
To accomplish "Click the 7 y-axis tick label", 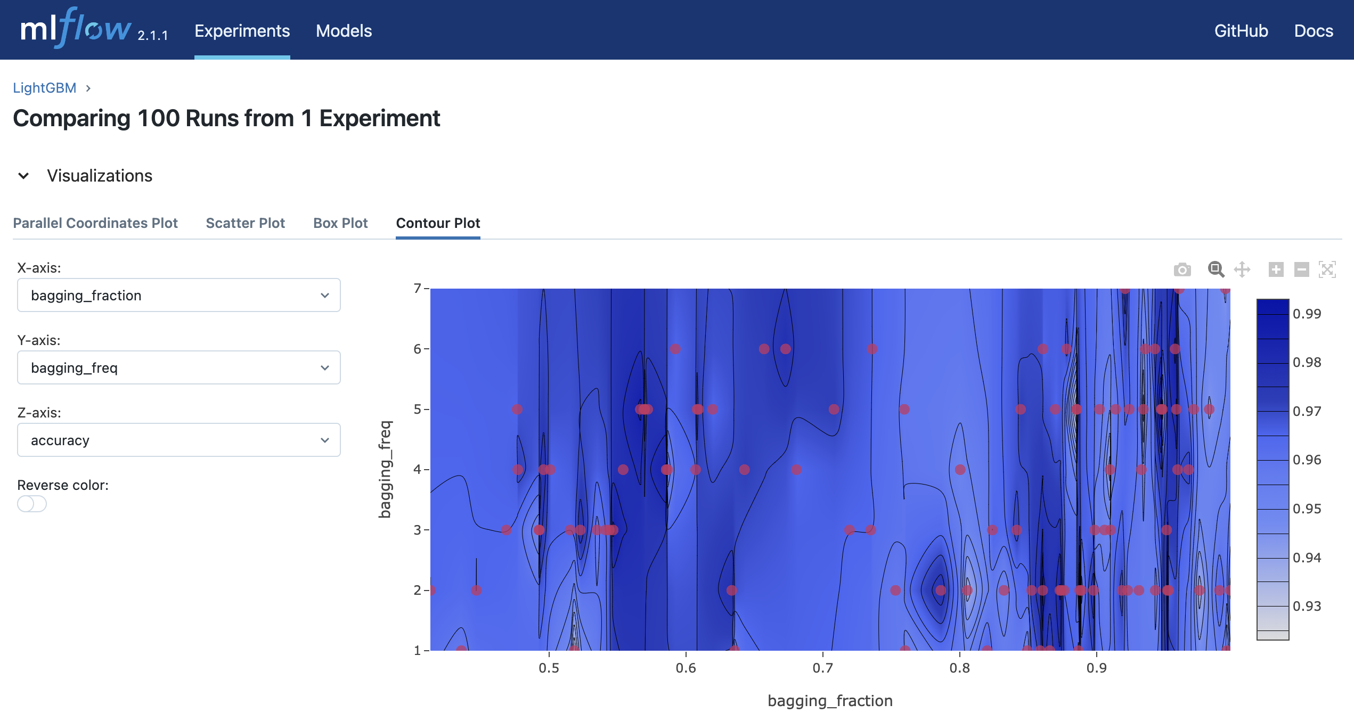I will pos(418,289).
